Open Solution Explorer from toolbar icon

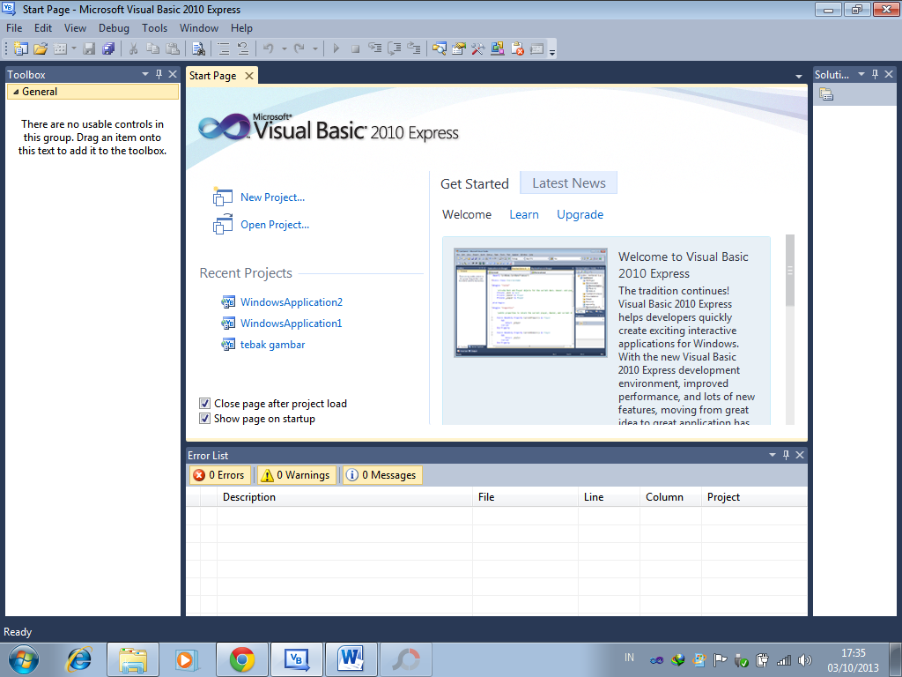(x=440, y=49)
